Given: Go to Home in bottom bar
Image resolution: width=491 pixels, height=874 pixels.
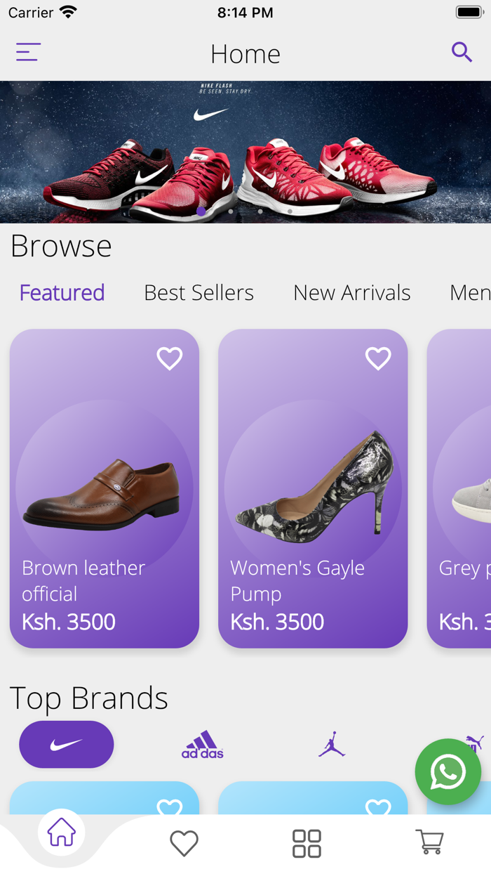Looking at the screenshot, I should (x=62, y=834).
